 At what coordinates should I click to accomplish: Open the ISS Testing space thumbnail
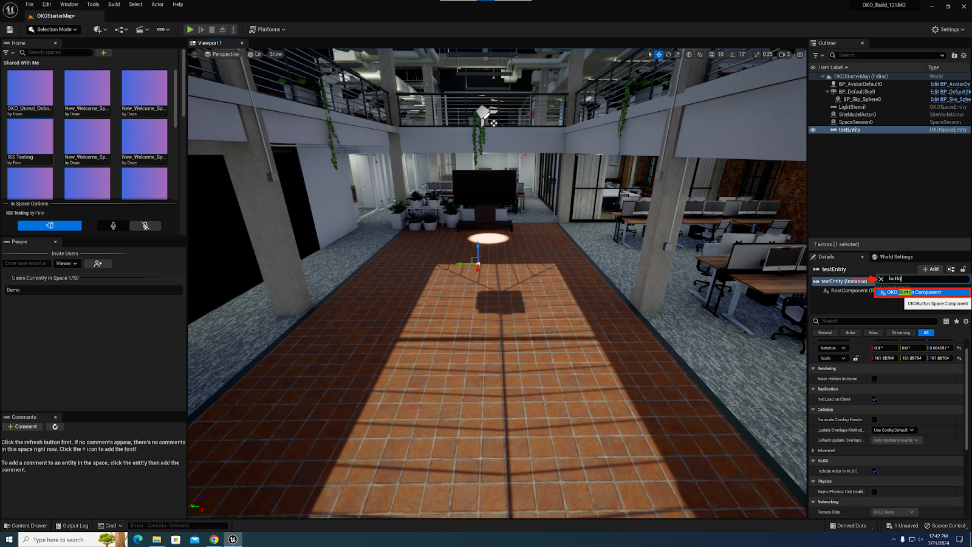coord(30,141)
